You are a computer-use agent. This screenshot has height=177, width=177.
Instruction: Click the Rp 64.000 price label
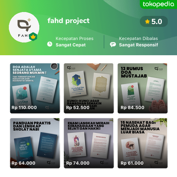click(23, 163)
